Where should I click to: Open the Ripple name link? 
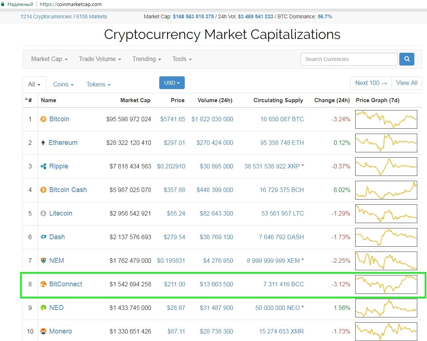click(59, 166)
